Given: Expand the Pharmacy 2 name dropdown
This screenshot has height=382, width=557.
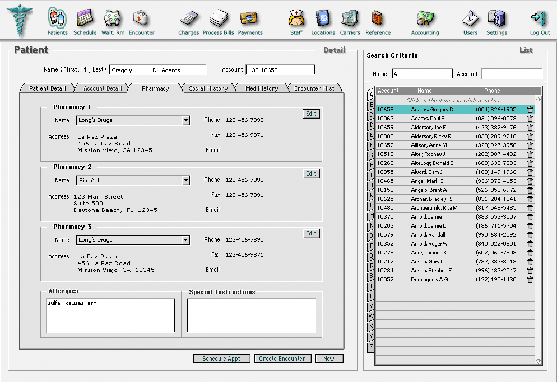Looking at the screenshot, I should point(185,181).
